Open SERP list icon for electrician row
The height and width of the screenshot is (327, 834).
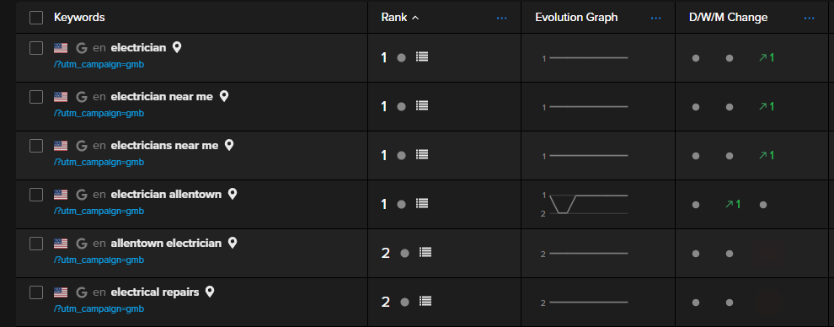pos(422,57)
